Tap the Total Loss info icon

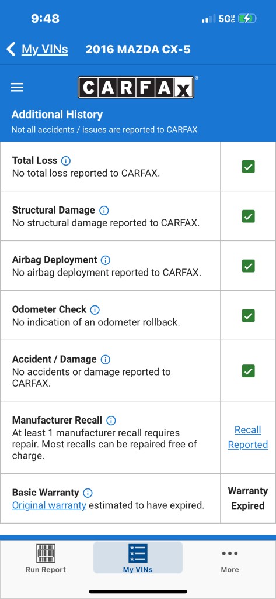point(66,161)
